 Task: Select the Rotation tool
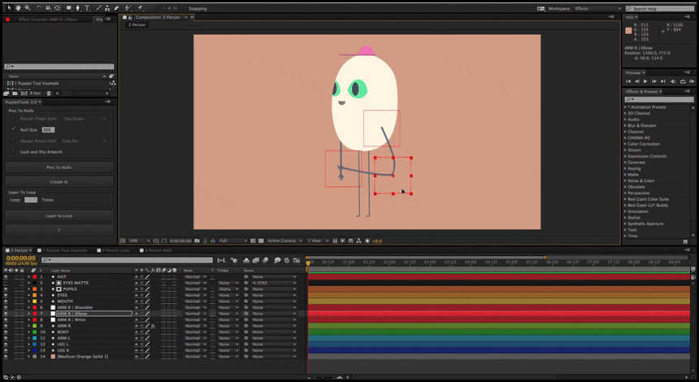click(x=39, y=8)
